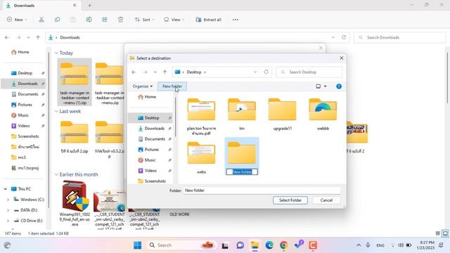Open the View dropdown in Explorer toolbar
The height and width of the screenshot is (253, 450).
(x=174, y=20)
